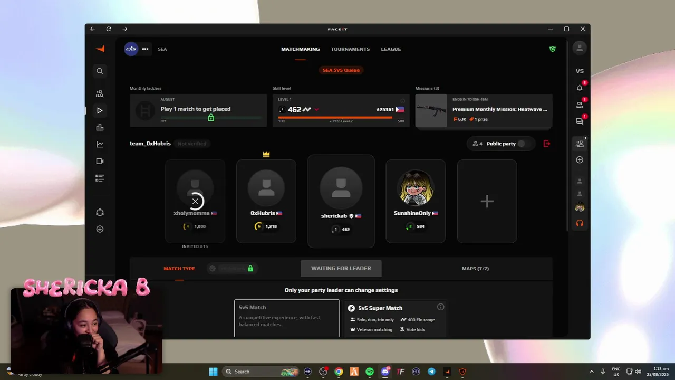Open the Premium Monthly Mission Heatwave card

tap(484, 110)
